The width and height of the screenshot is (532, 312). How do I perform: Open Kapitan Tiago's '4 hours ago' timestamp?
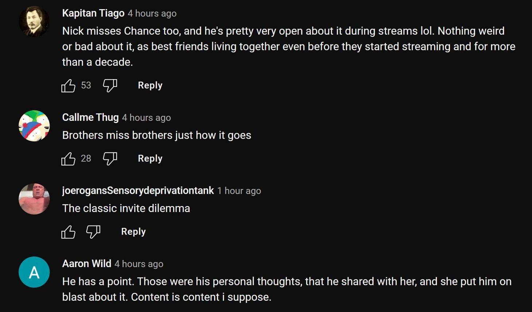click(152, 14)
